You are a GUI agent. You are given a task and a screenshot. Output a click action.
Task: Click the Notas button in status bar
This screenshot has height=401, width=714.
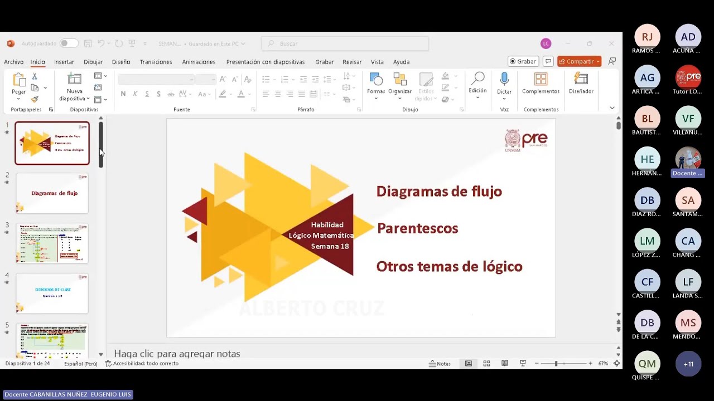pos(440,364)
